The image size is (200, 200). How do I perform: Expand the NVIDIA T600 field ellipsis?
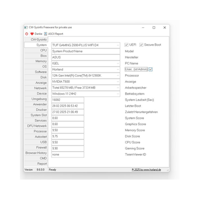pos(118,82)
